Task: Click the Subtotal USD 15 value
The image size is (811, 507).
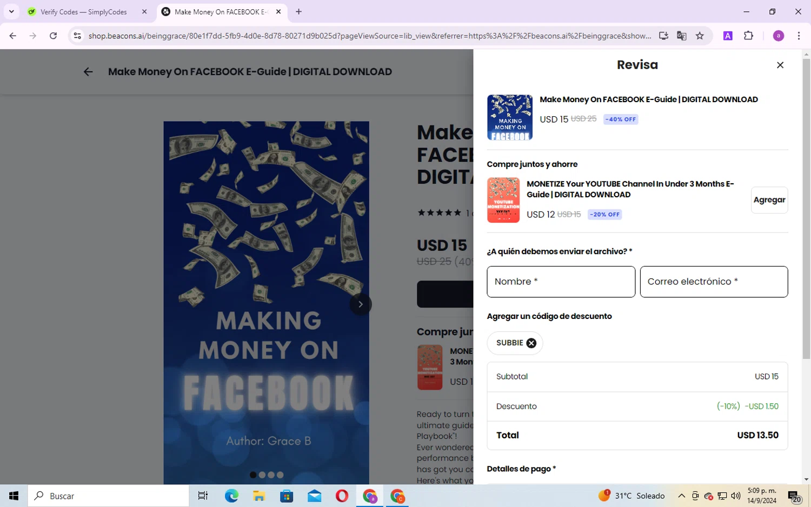Action: pyautogui.click(x=766, y=377)
